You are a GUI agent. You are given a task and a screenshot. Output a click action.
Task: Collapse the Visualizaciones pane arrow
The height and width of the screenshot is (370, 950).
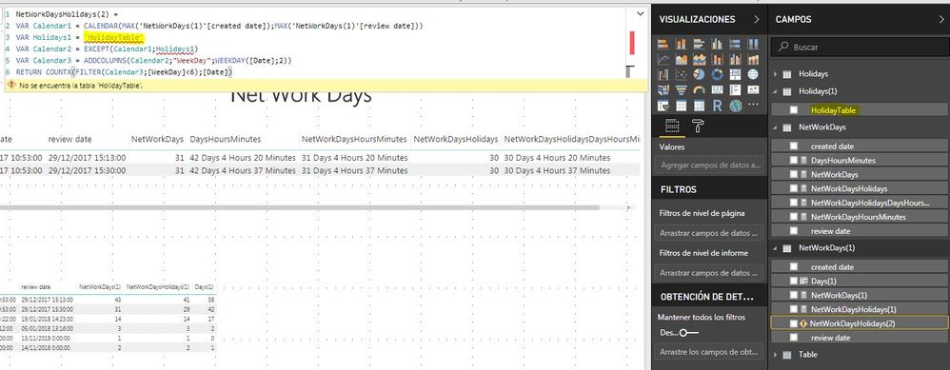pyautogui.click(x=756, y=19)
